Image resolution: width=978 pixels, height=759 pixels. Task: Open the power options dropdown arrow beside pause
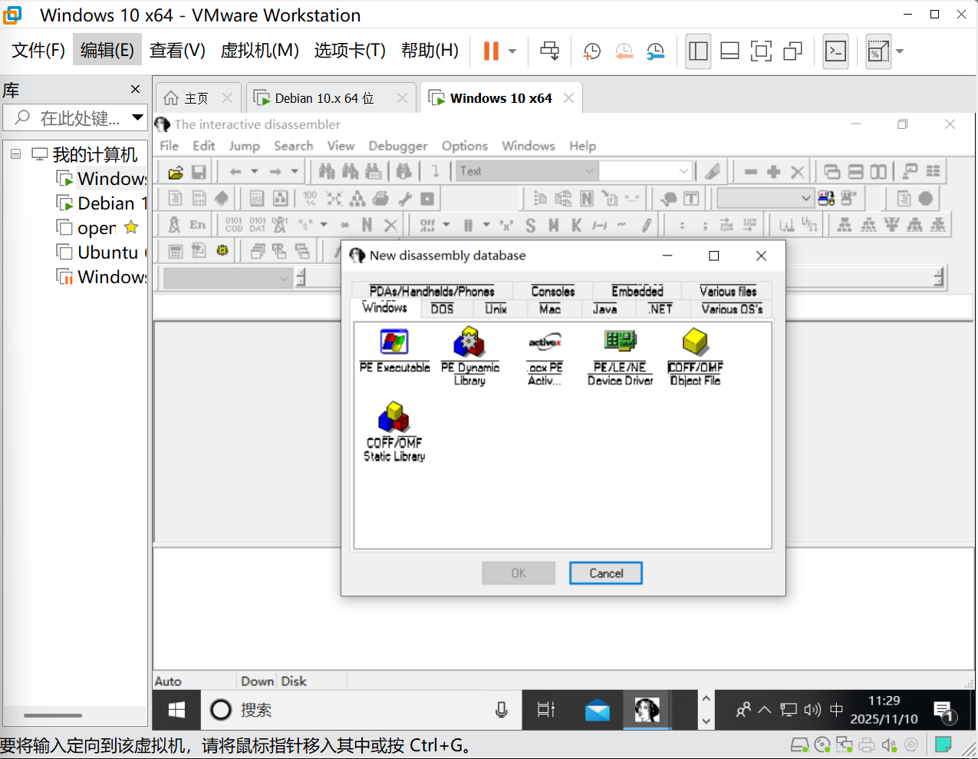click(512, 51)
